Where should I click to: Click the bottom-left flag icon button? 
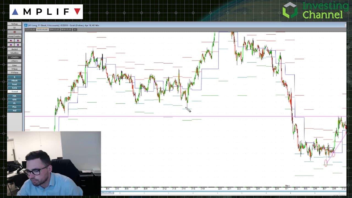click(11, 45)
